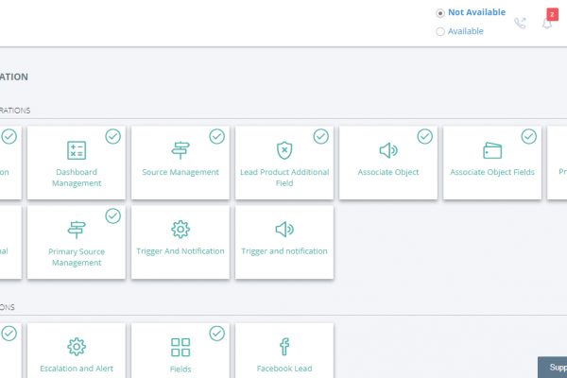Toggle checkmark on Dashboard Management card

[x=112, y=136]
